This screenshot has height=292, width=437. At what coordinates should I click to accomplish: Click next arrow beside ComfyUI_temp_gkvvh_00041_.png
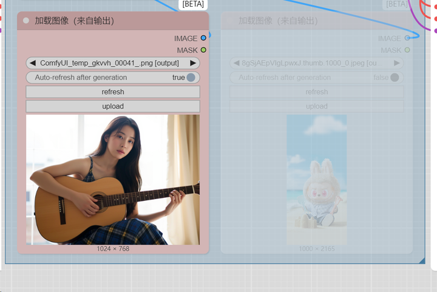[193, 63]
